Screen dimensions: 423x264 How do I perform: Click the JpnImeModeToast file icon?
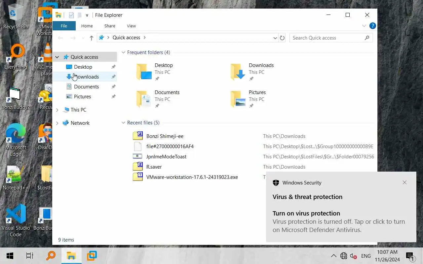pos(137,156)
